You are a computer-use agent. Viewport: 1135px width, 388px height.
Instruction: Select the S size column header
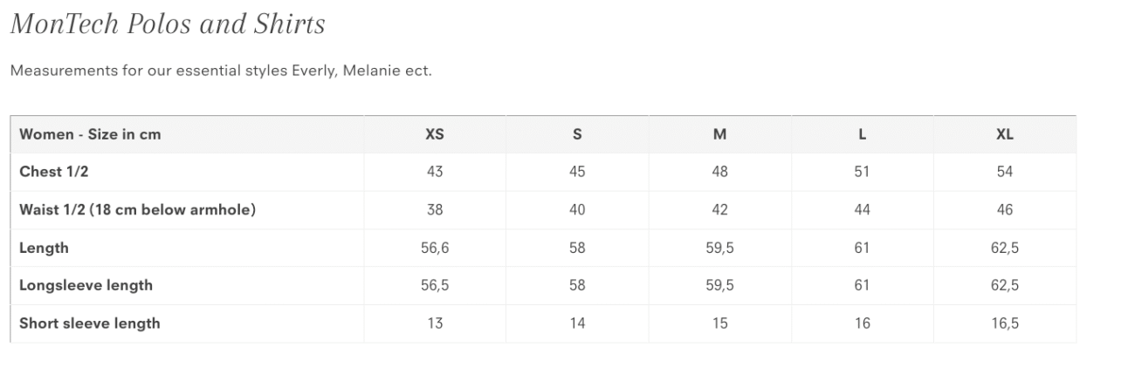[577, 134]
